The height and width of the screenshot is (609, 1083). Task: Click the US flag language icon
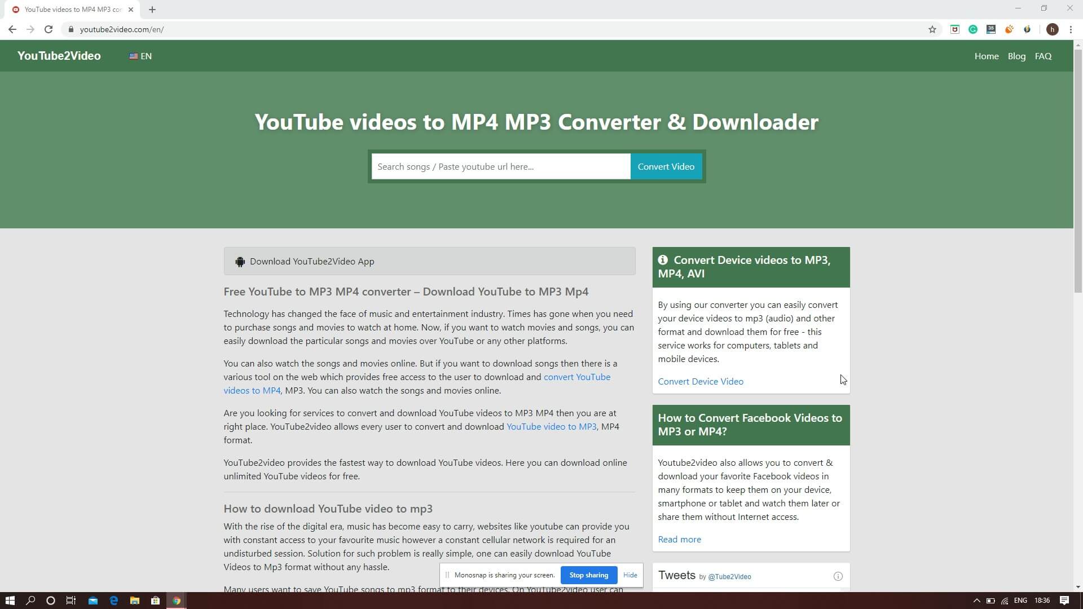(x=133, y=56)
